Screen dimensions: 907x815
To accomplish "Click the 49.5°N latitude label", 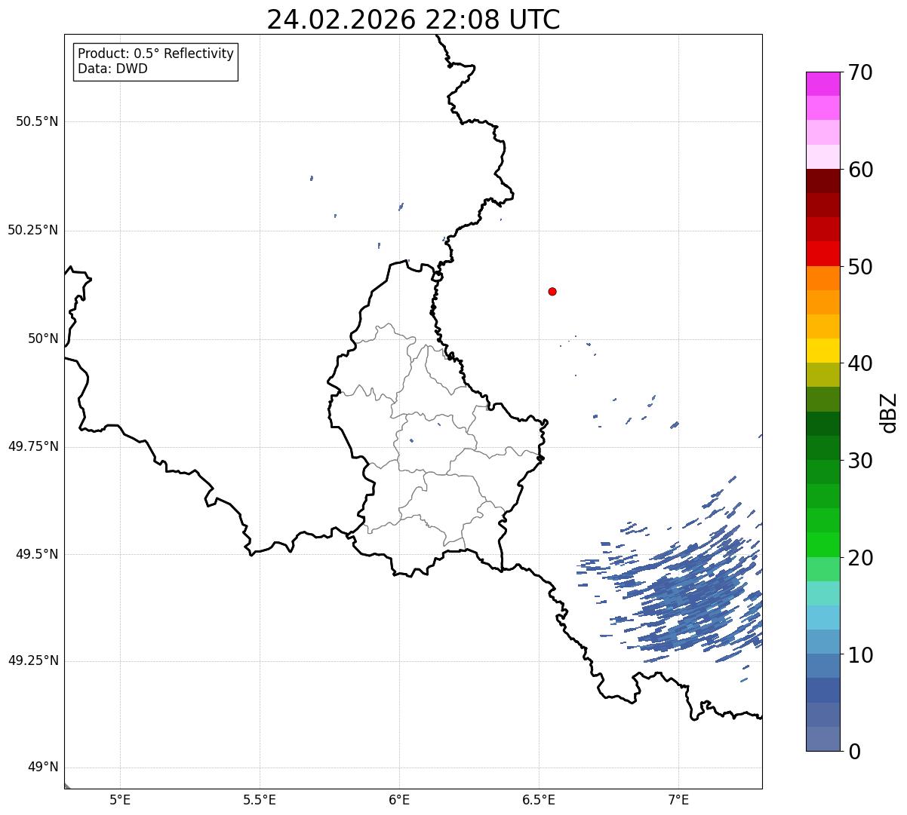I will 37,554.
